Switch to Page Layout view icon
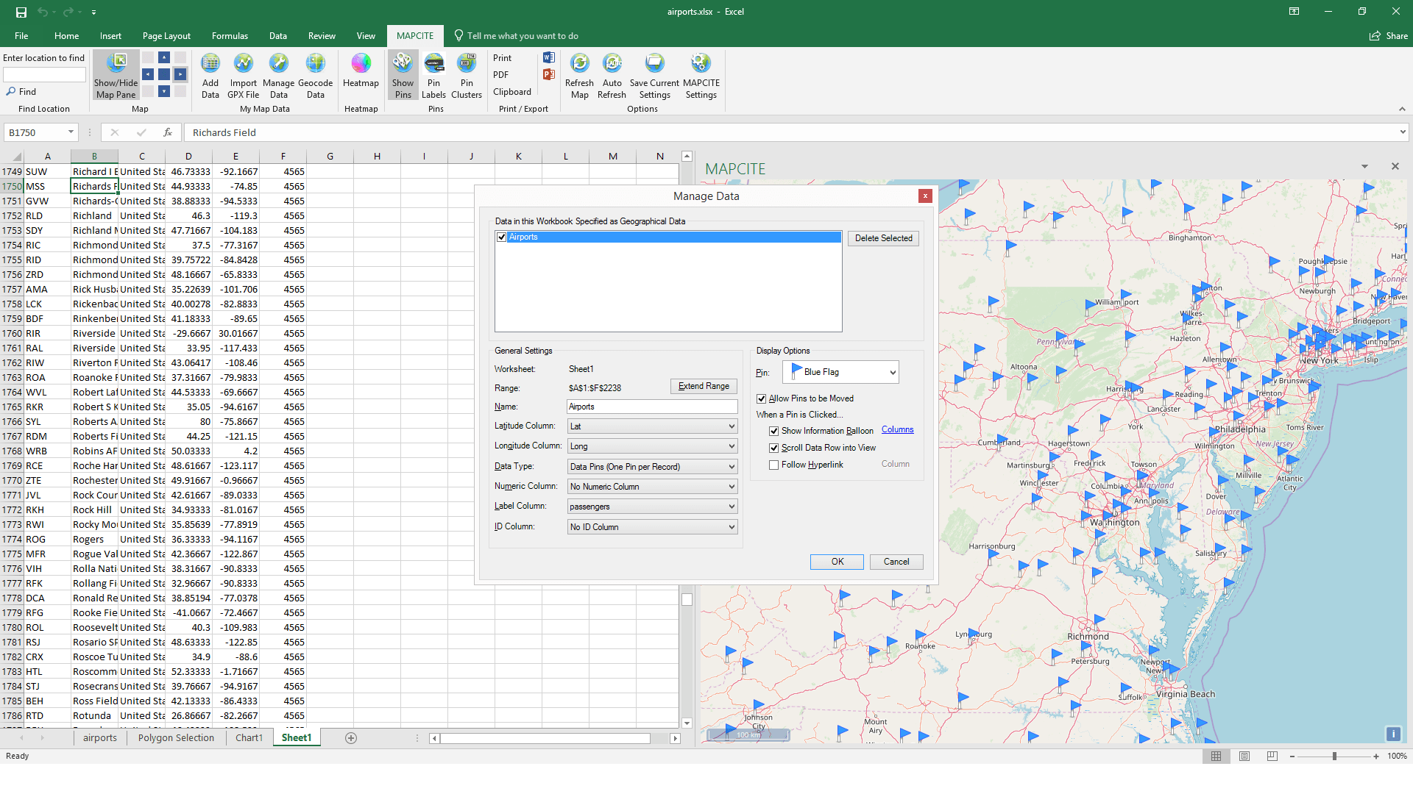 (x=1244, y=756)
